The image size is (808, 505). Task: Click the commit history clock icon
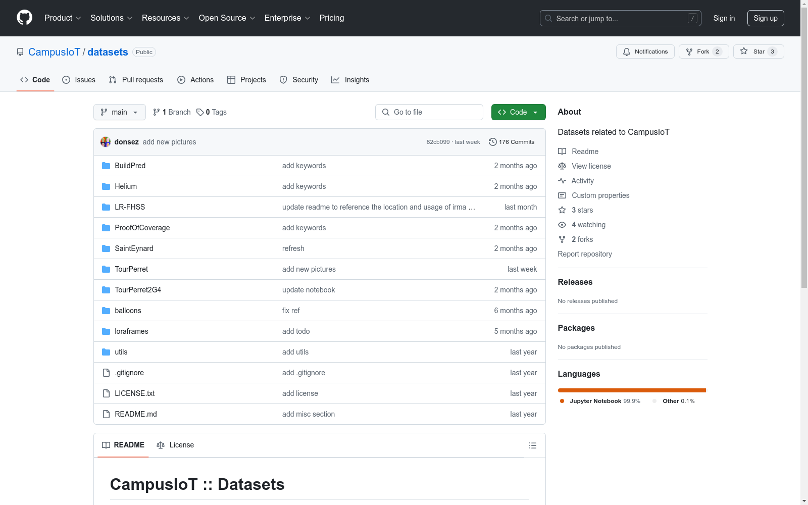coord(493,142)
